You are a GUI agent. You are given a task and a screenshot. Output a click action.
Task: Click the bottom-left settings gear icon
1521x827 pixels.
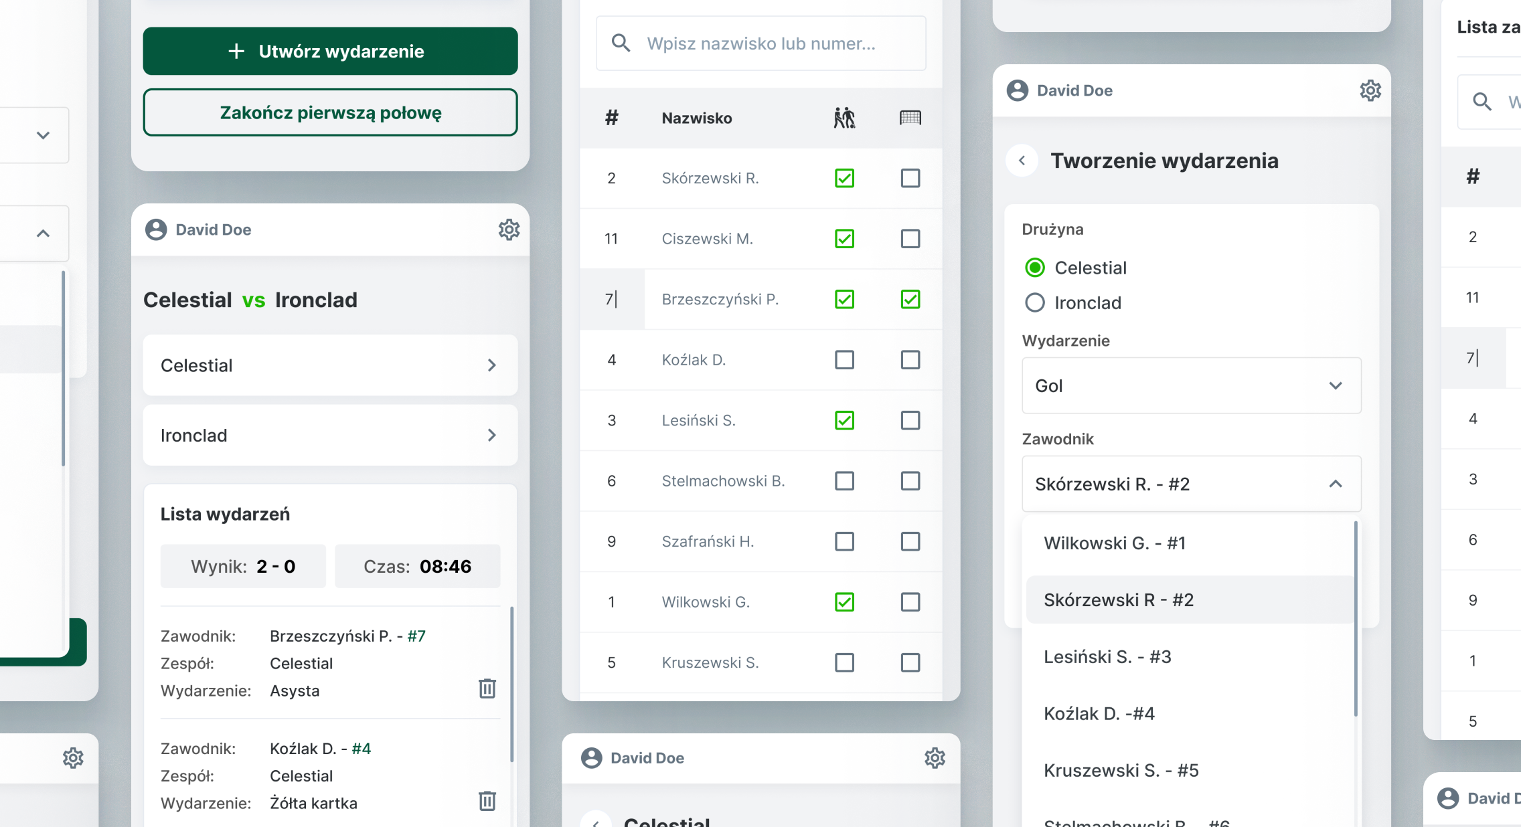pyautogui.click(x=74, y=758)
